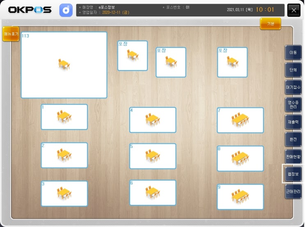Click the blue circular logo icon beside OKPOS
This screenshot has width=305, height=227.
(x=66, y=10)
